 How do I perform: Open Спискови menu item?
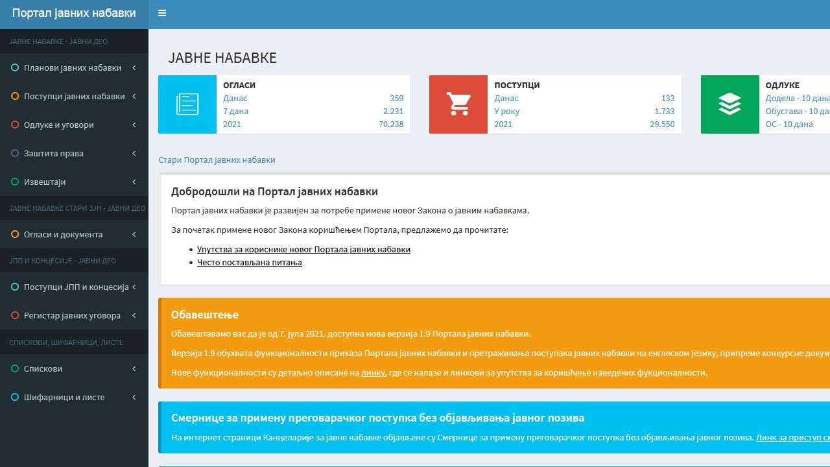coord(74,368)
